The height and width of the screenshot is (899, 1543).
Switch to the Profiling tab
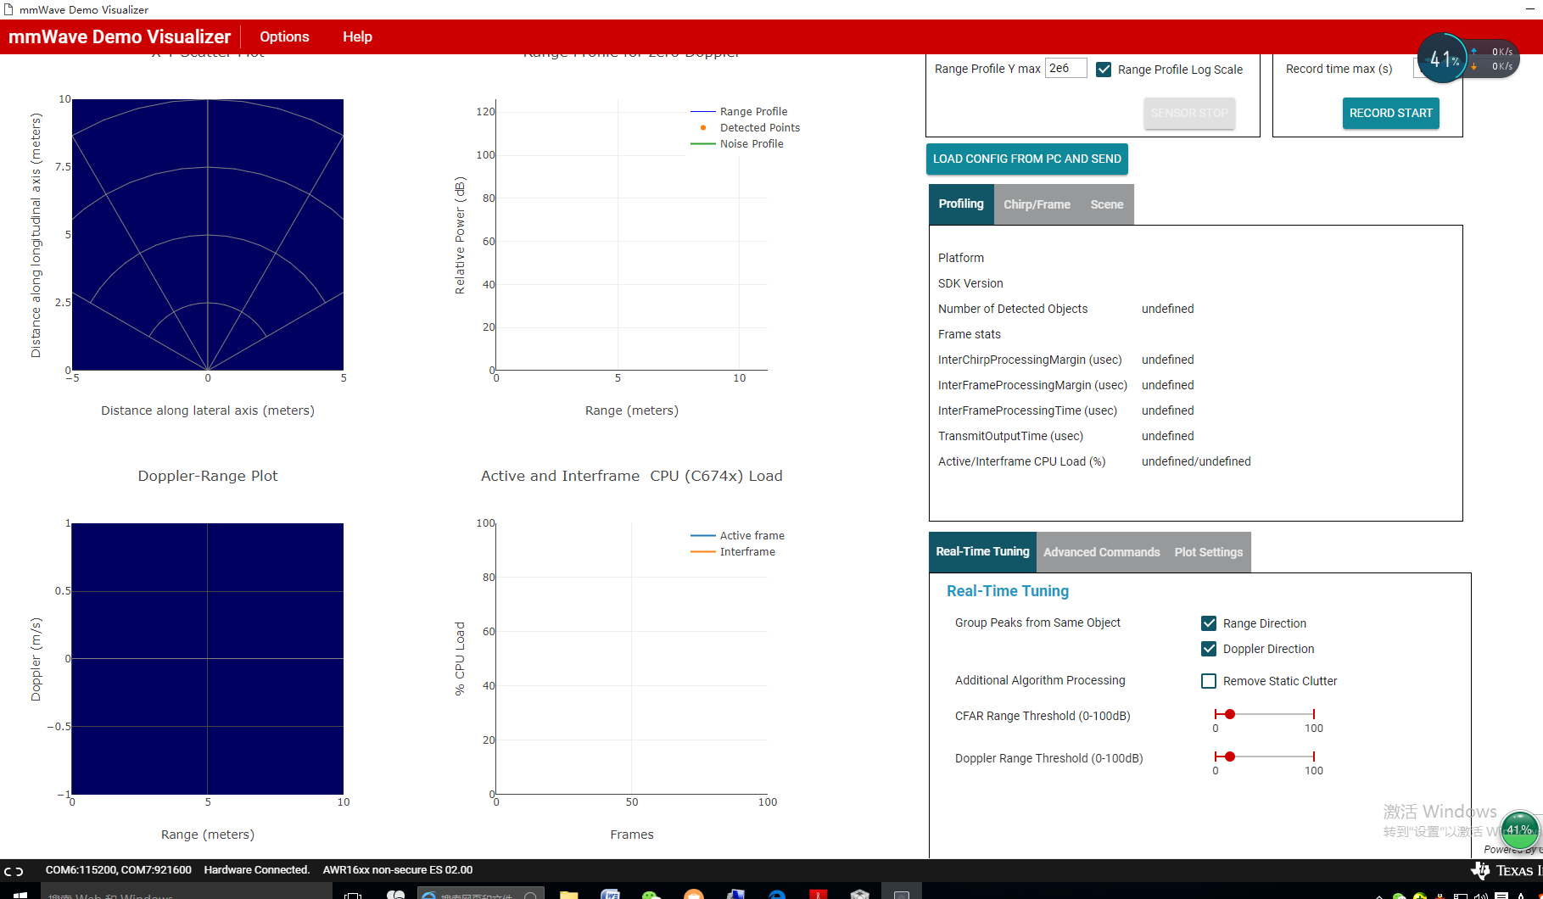[x=961, y=204]
